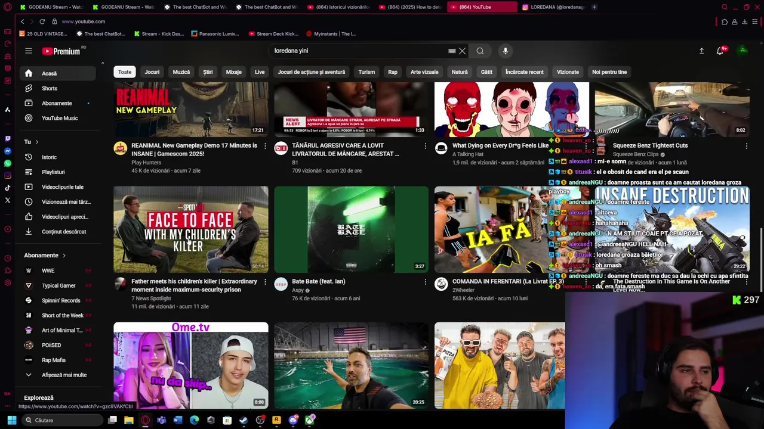Open Conținut descărcat in sidebar

[57, 232]
